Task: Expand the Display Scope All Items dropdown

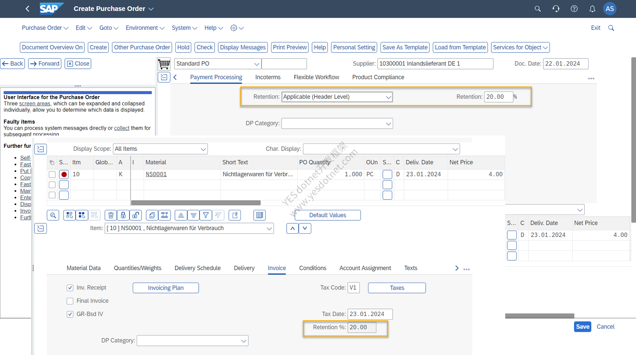Action: 160,149
